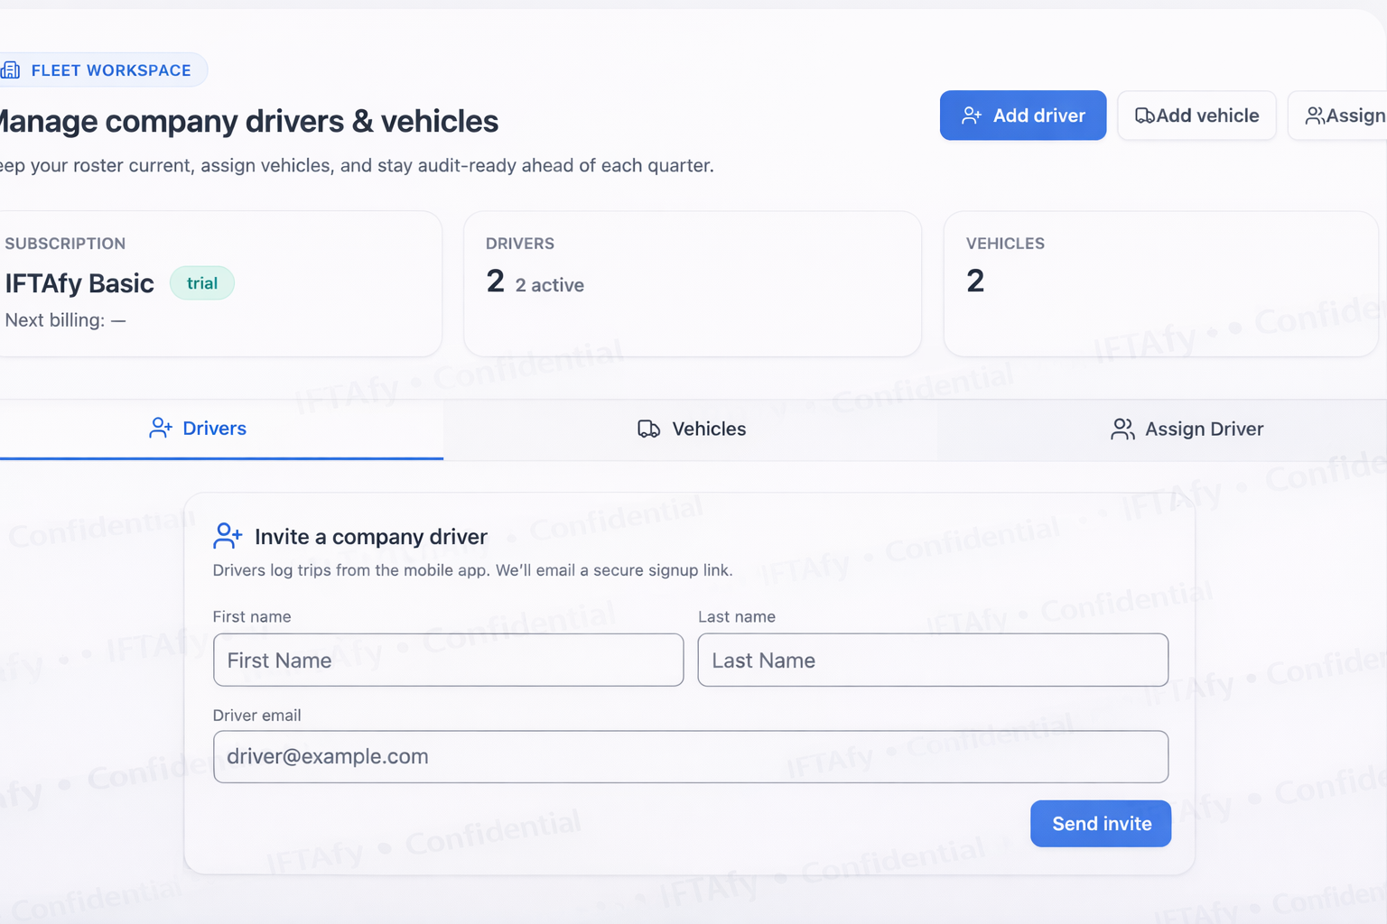Select the Drivers tab
This screenshot has width=1387, height=924.
221,428
